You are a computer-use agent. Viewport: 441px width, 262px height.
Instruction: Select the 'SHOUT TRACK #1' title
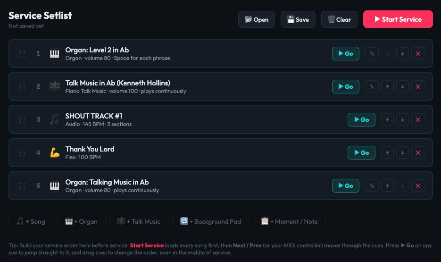94,116
